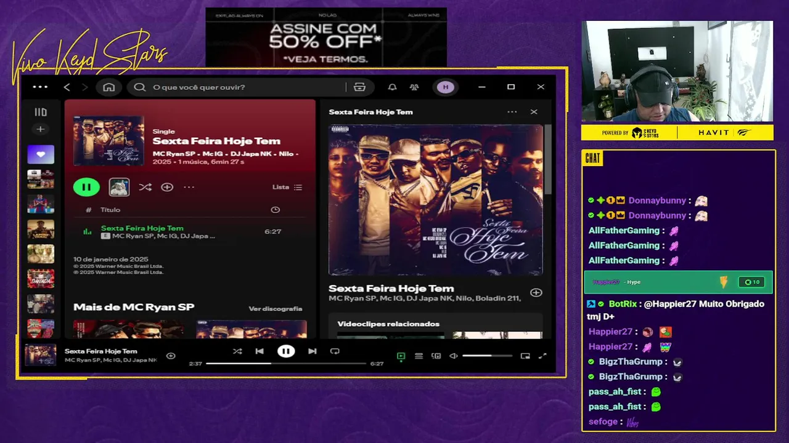Seek on the song progress bar
The image size is (789, 443).
pos(286,364)
